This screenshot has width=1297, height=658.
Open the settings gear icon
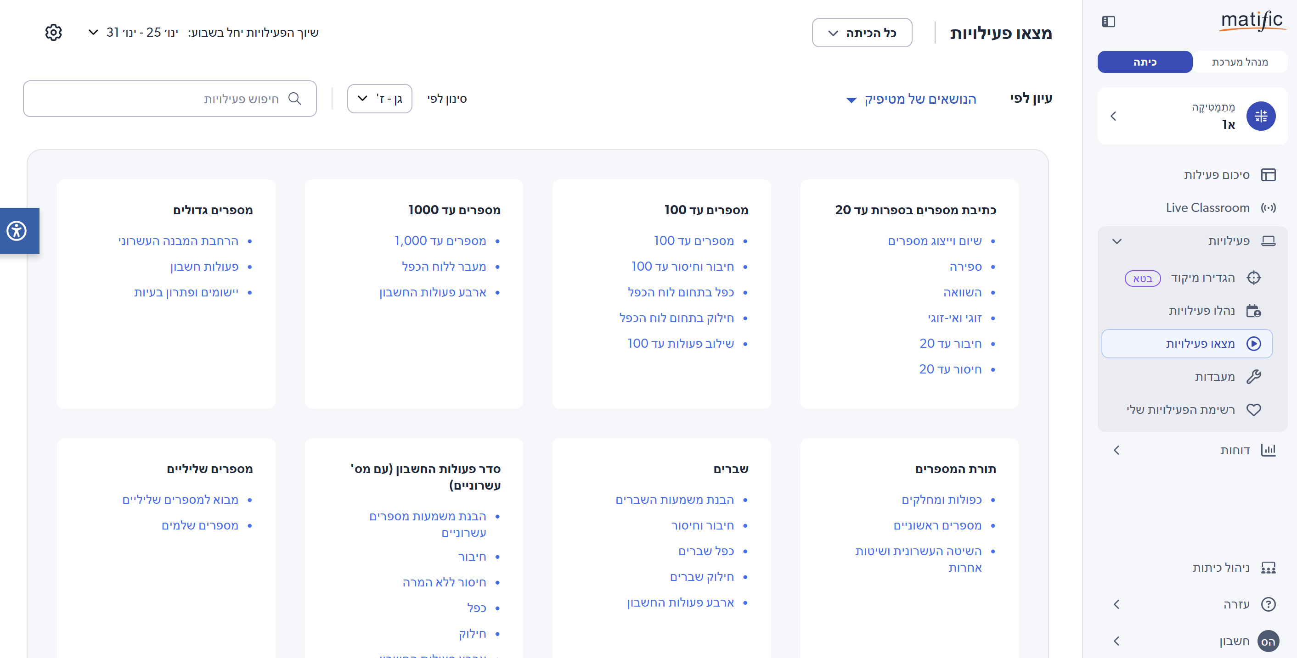click(x=53, y=32)
